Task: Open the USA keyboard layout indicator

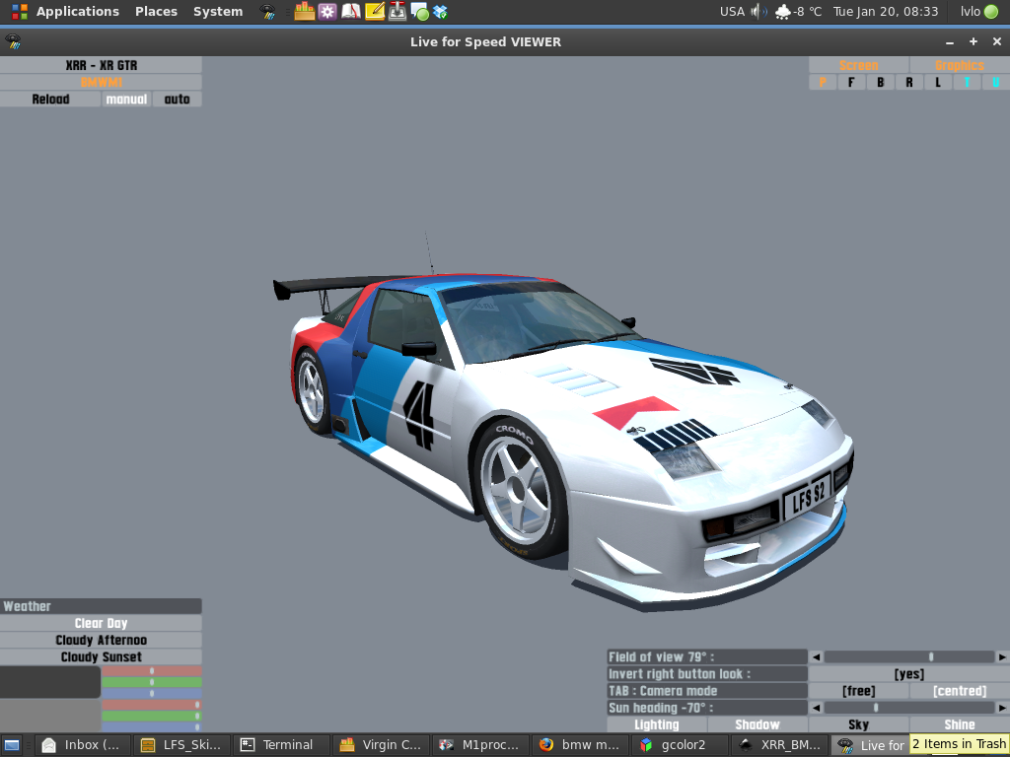Action: [732, 12]
